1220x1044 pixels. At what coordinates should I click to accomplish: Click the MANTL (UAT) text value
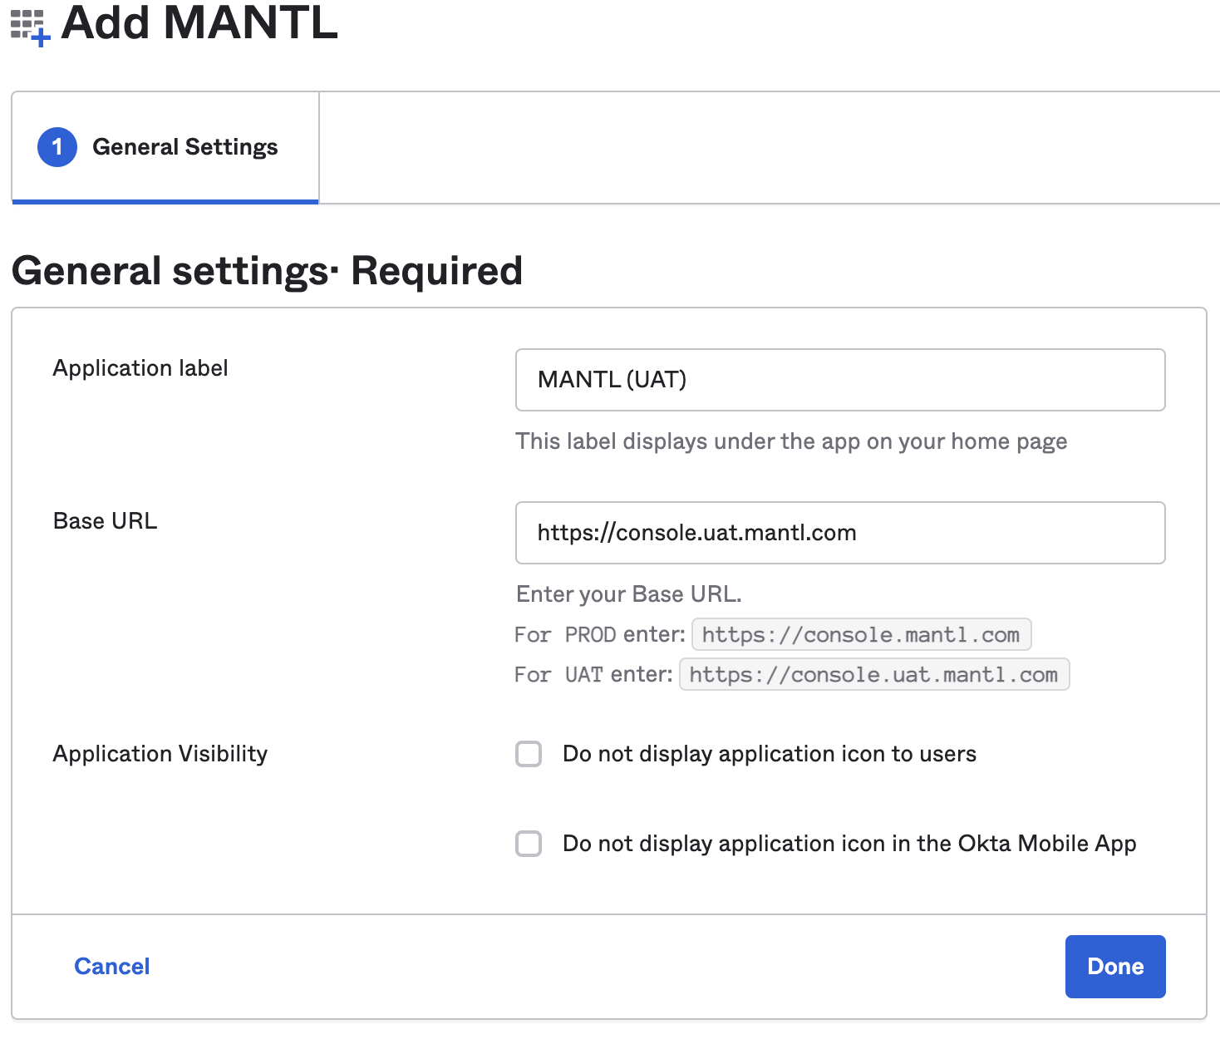612,380
